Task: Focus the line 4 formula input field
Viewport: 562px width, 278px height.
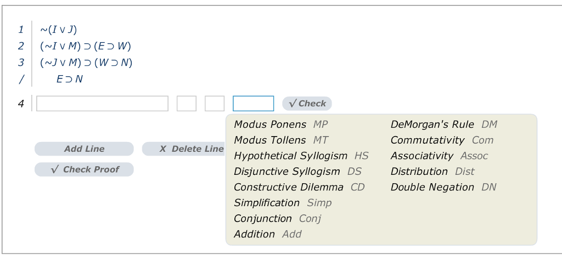Action: (102, 104)
